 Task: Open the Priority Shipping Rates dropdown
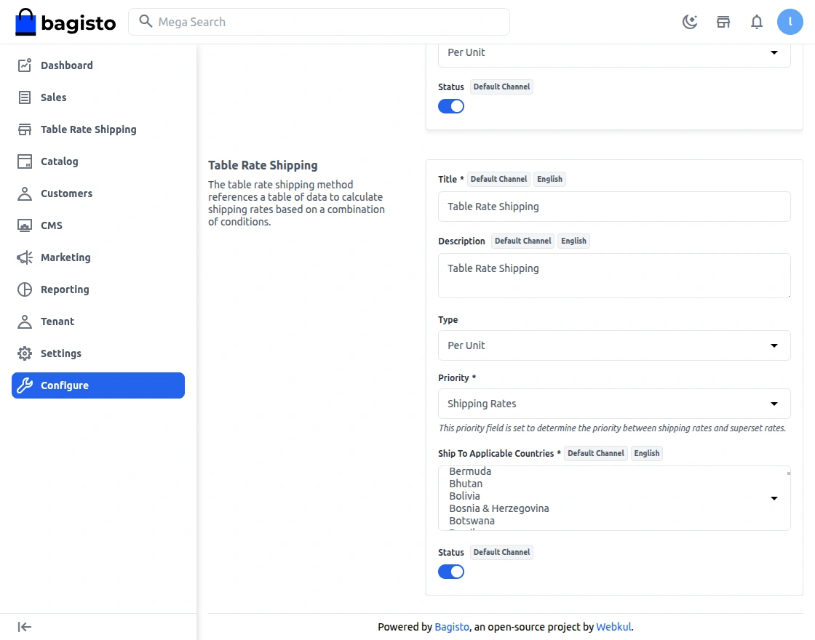click(614, 404)
